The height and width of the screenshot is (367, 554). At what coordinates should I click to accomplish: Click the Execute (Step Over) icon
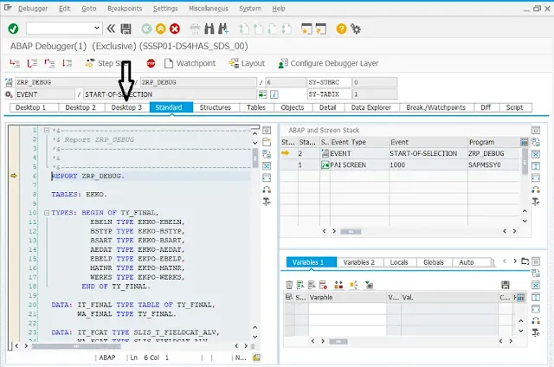[32, 63]
